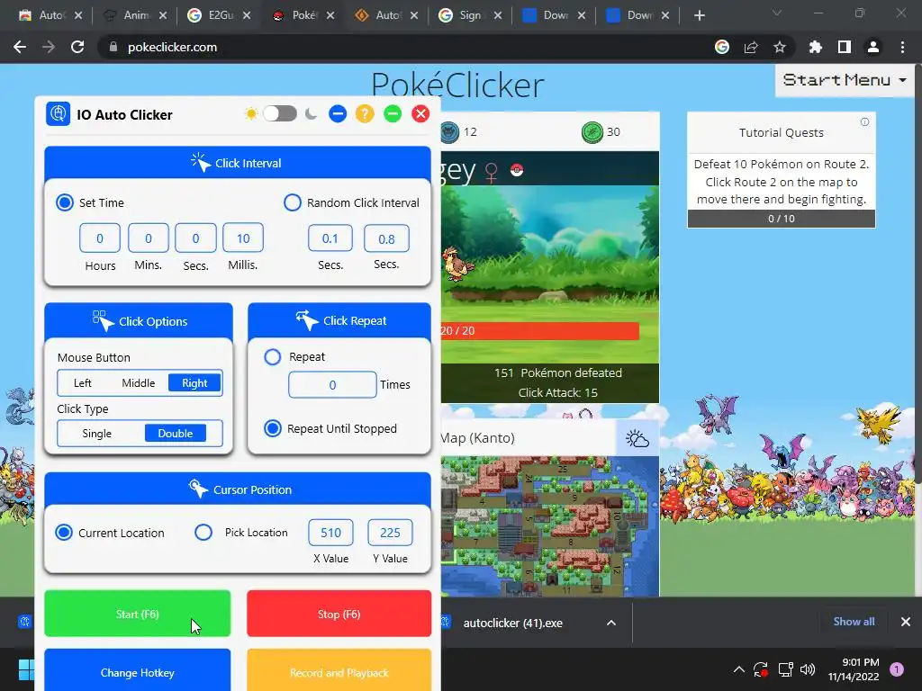Click the Google icon in address bar
922x691 pixels.
click(x=722, y=47)
